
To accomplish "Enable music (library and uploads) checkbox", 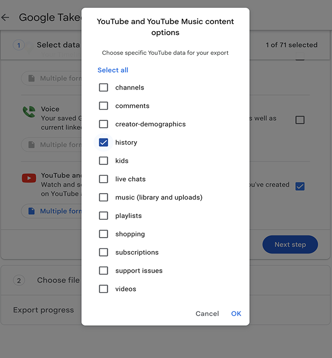I will pos(104,197).
